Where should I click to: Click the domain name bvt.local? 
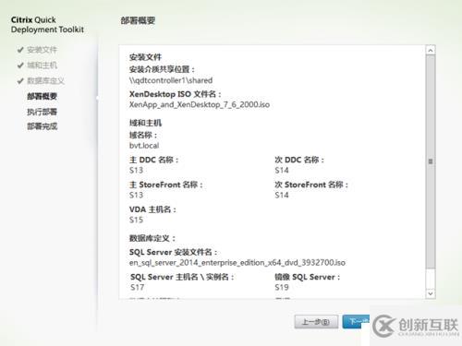coord(144,146)
